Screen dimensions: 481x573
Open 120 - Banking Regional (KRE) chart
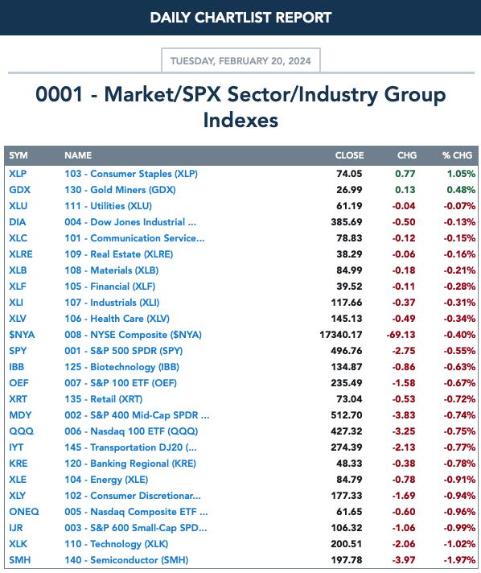[130, 464]
